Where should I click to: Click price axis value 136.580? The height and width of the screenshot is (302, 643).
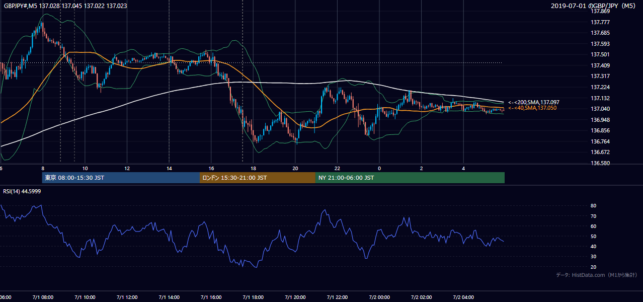(x=600, y=163)
